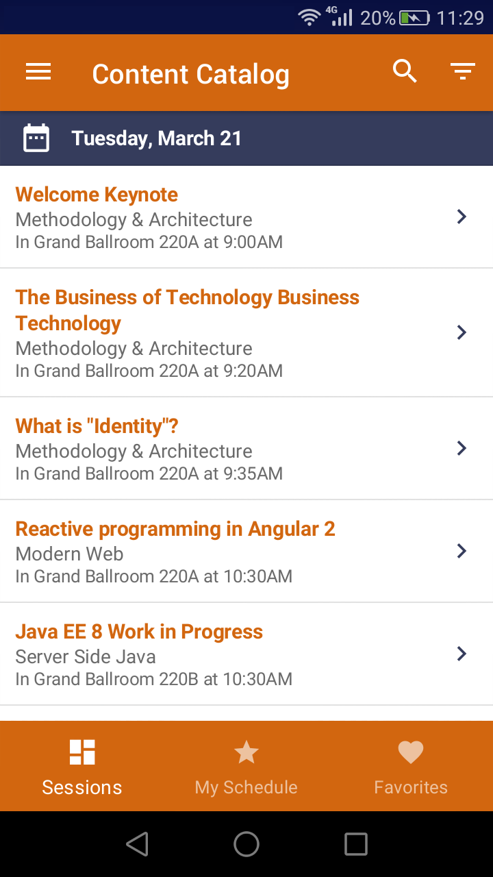Switch to the Favorites tab
The height and width of the screenshot is (877, 493).
point(411,787)
